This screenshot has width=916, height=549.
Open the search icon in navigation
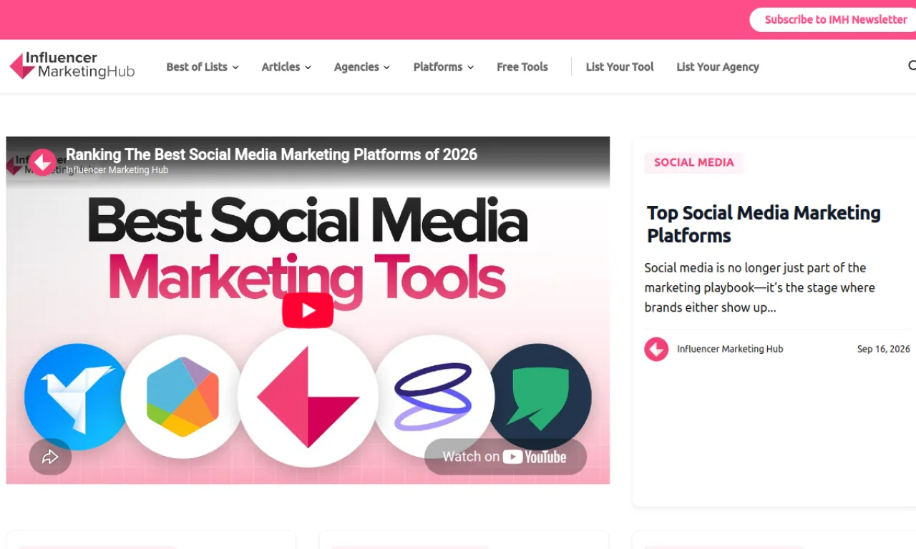pyautogui.click(x=912, y=66)
